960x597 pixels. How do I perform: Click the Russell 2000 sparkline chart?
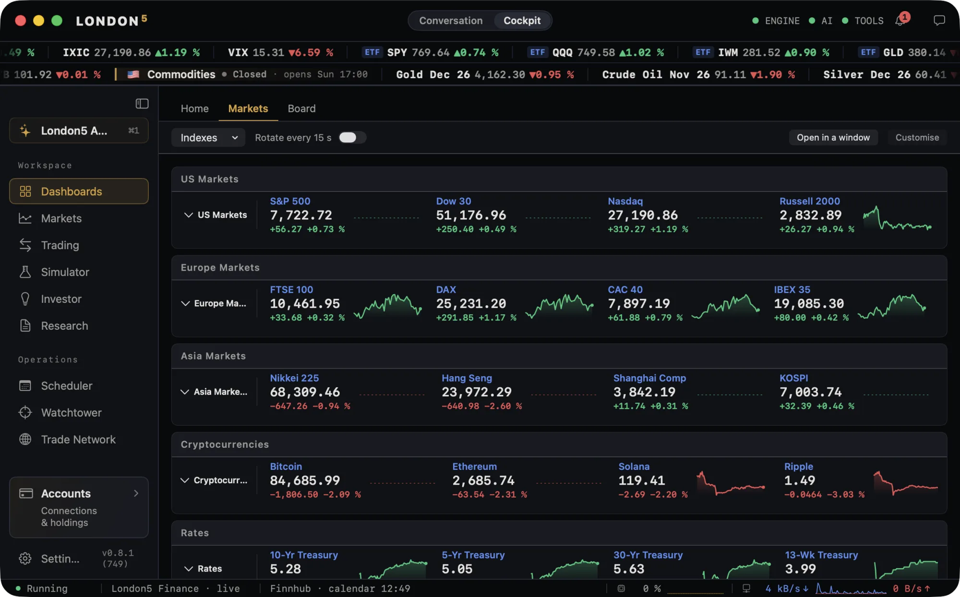(898, 218)
